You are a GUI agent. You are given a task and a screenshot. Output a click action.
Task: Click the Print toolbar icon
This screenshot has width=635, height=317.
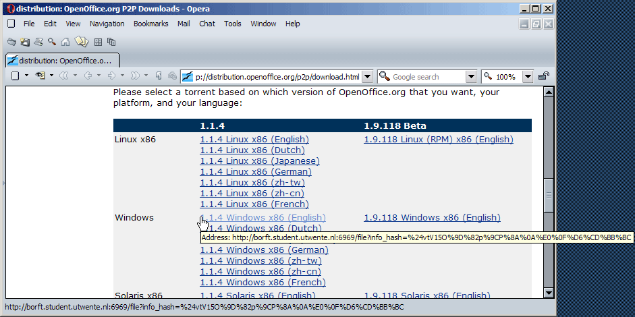[x=38, y=42]
